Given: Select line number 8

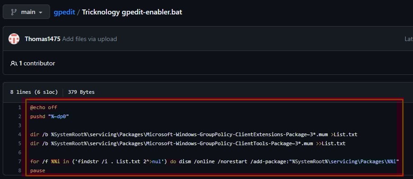Looking at the screenshot, I should (19, 170).
